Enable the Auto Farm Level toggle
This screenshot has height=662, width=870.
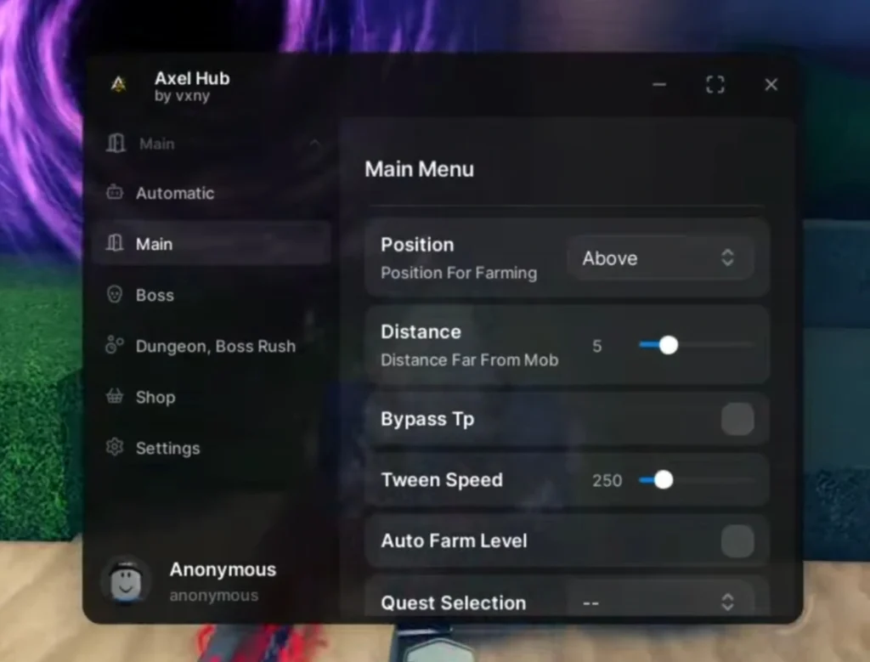pyautogui.click(x=737, y=541)
